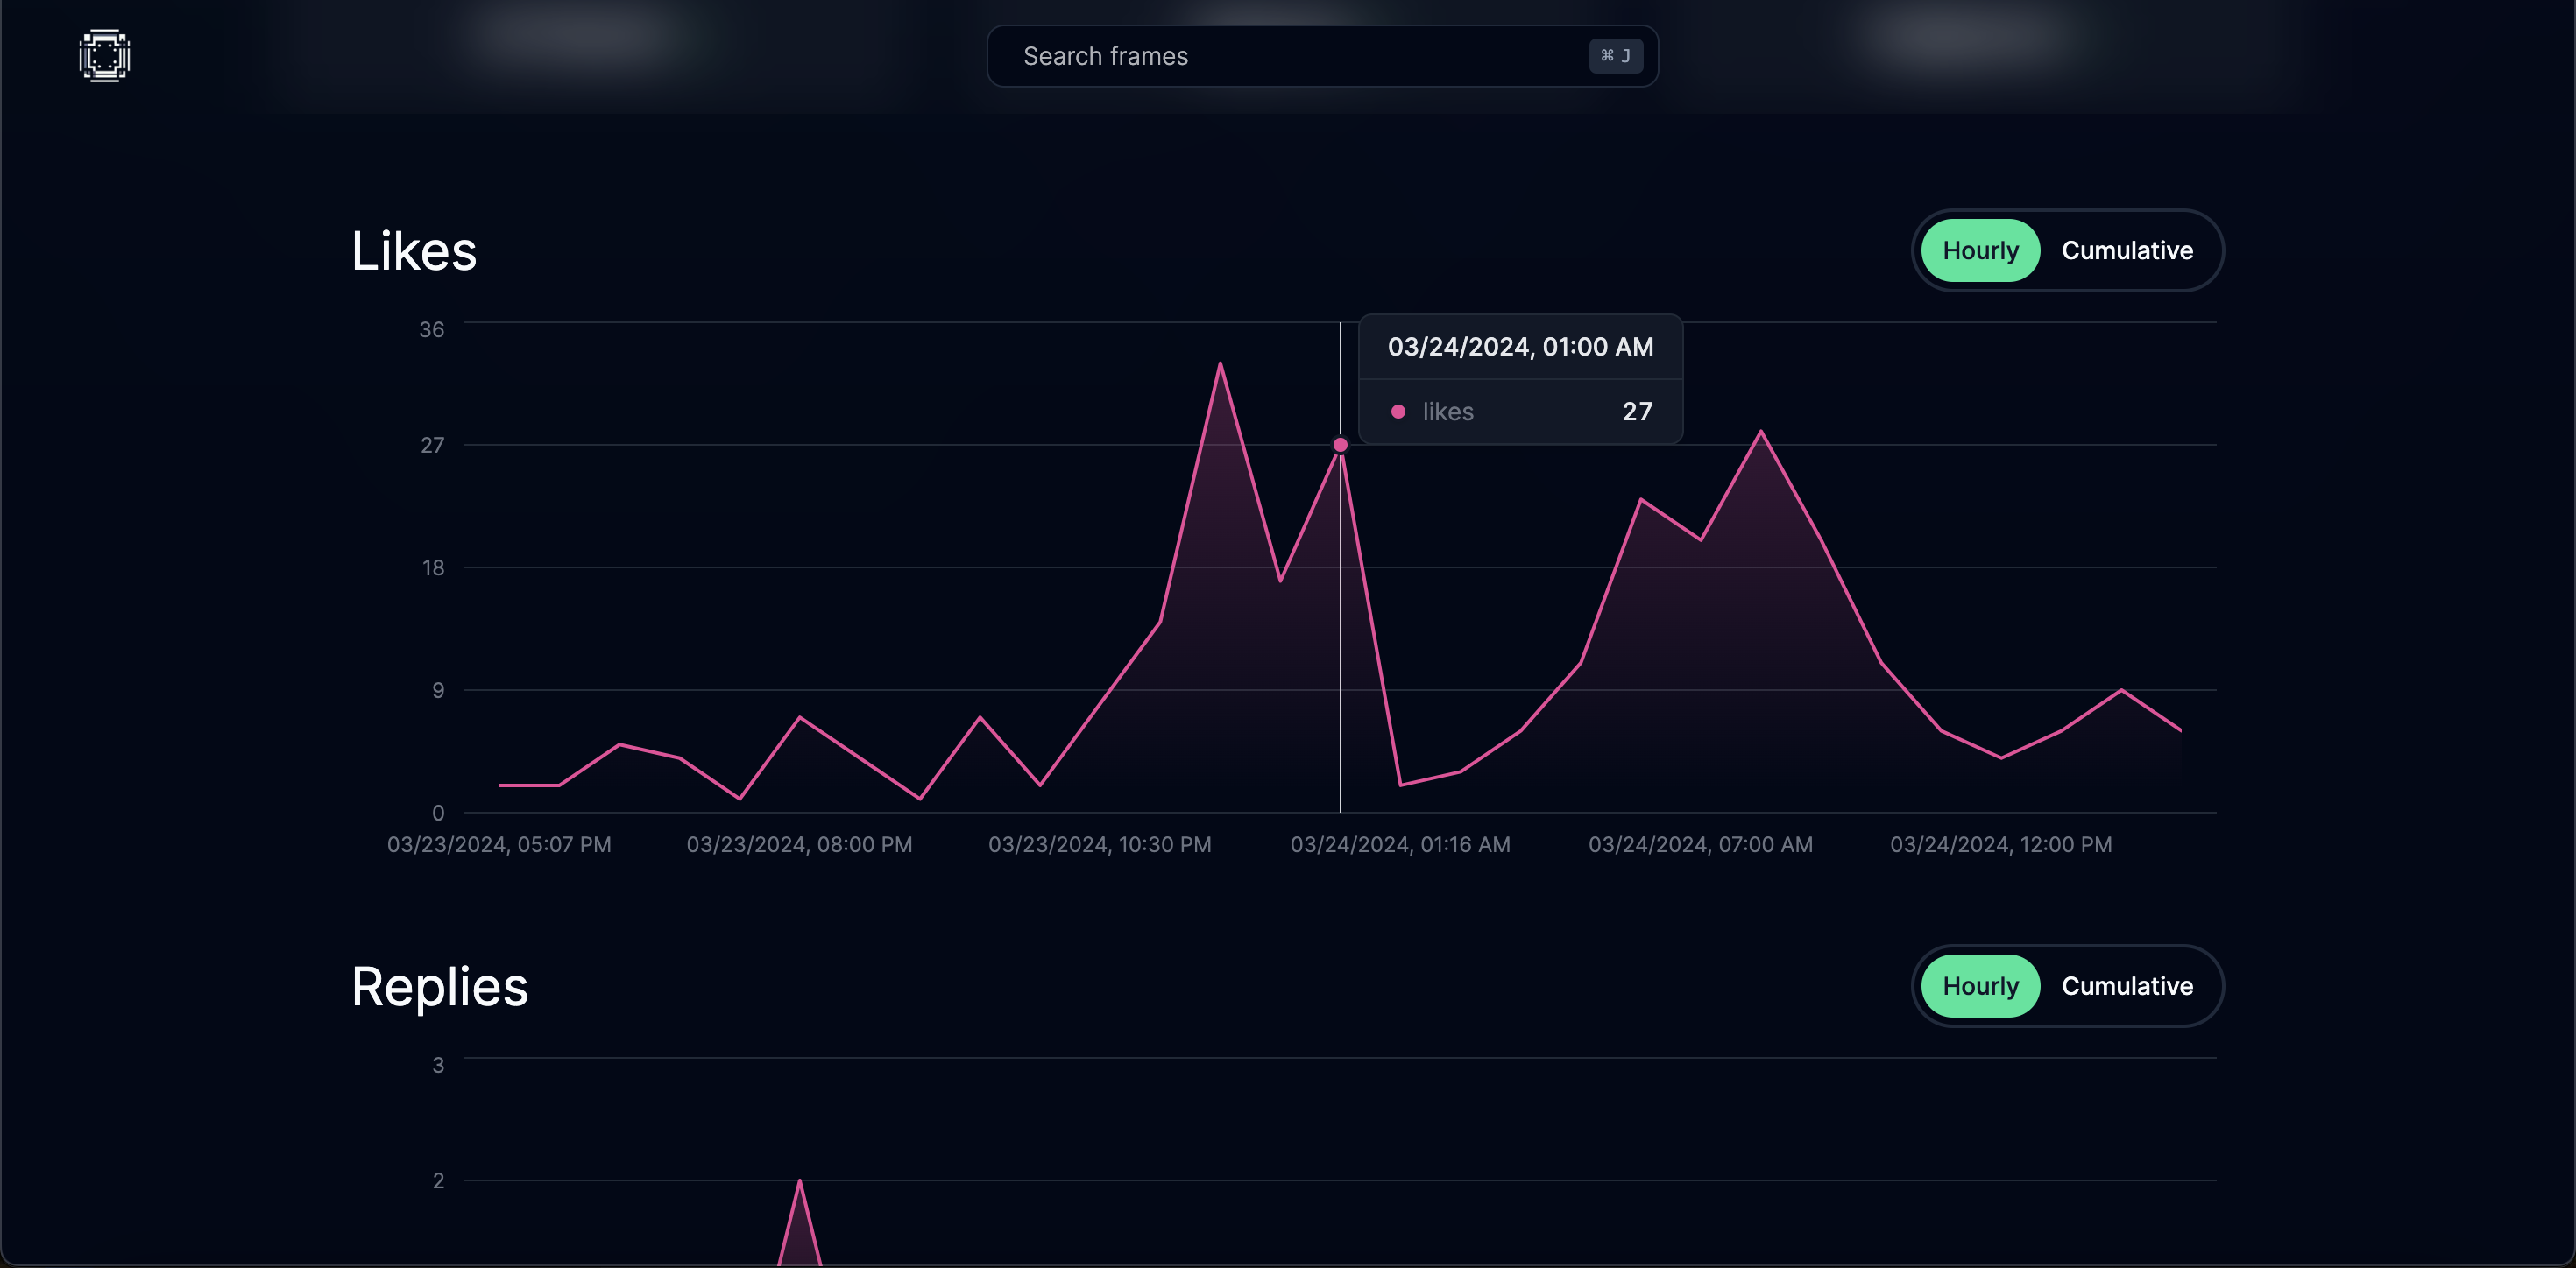The width and height of the screenshot is (2576, 1268).
Task: Switch Replies chart to Cumulative
Action: tap(2127, 986)
